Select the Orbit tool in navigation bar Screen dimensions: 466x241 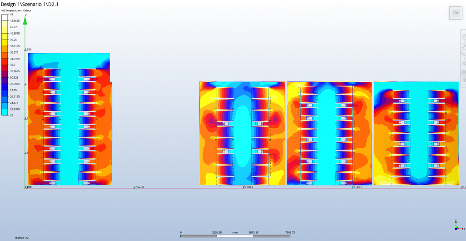[464, 63]
